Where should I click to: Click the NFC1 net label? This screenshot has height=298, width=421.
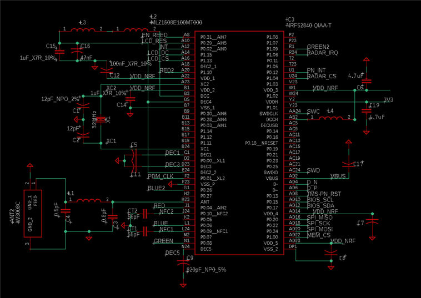pyautogui.click(x=167, y=229)
